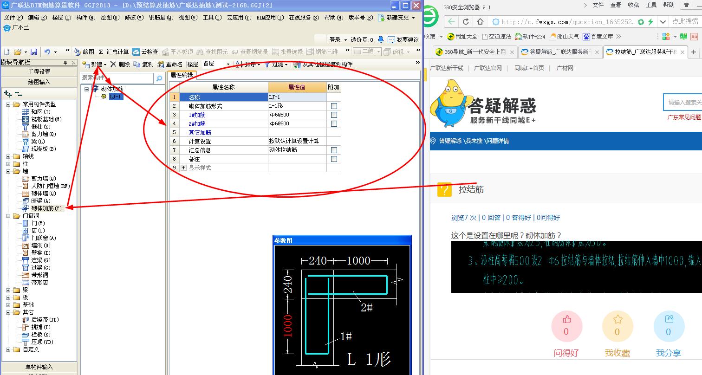The width and height of the screenshot is (702, 375).
Task: Click the 我收藏 star icon
Action: click(x=617, y=319)
